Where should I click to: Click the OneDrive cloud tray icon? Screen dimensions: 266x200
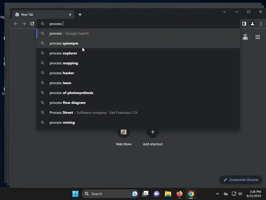(x=226, y=194)
